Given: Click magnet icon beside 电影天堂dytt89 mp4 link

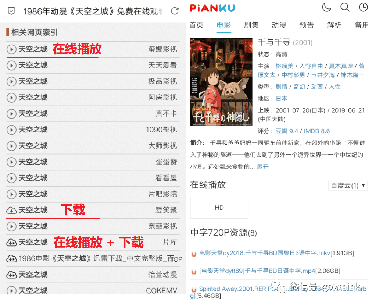Looking at the screenshot, I should click(194, 272).
